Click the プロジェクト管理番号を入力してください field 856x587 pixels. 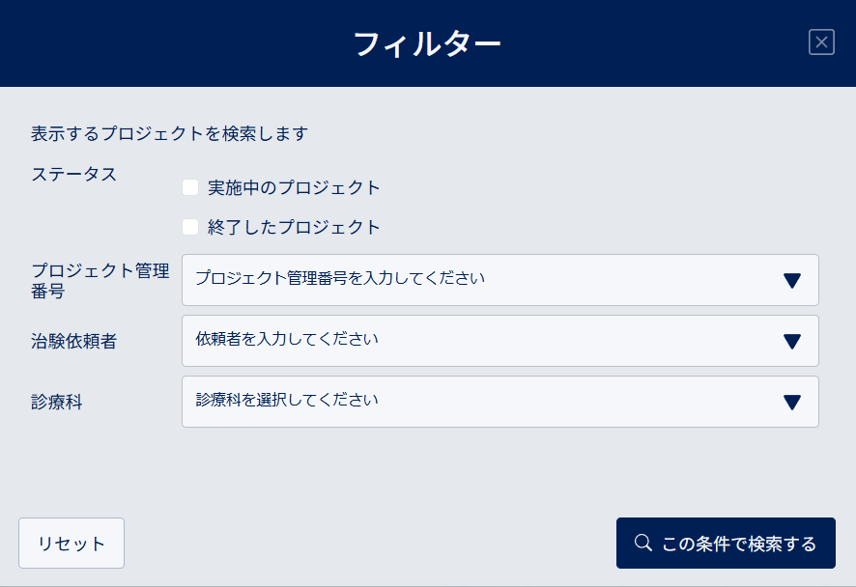click(x=500, y=280)
